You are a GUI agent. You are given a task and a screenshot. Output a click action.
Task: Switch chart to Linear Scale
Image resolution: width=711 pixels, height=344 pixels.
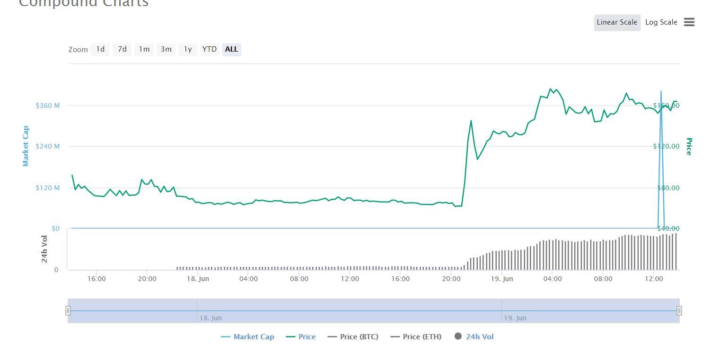point(616,22)
